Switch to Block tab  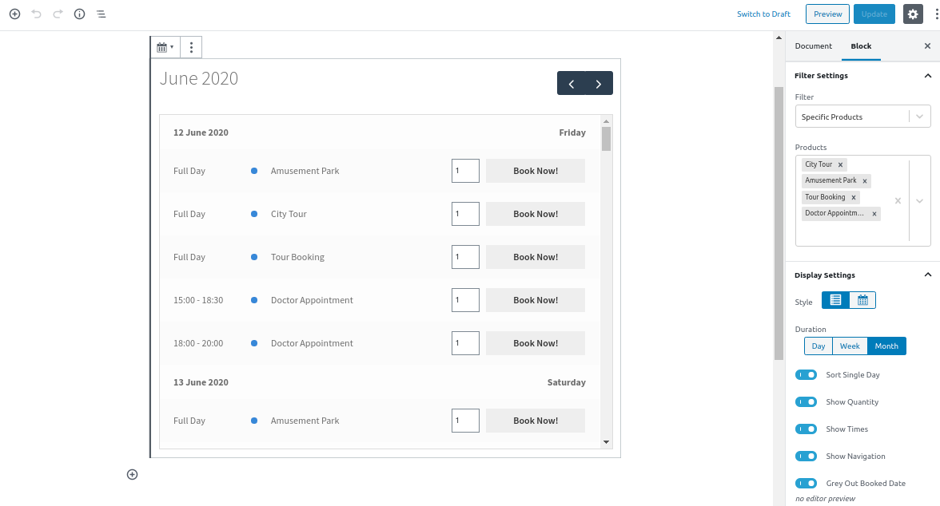coord(861,46)
